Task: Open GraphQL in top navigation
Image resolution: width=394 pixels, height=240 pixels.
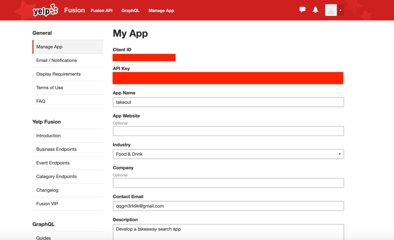Action: click(130, 11)
